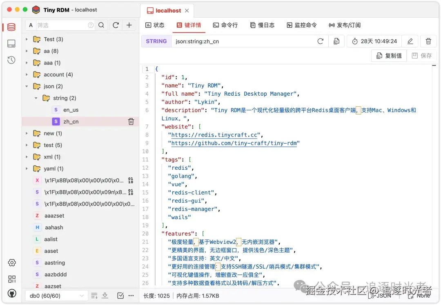
Task: Select the aahash key
Action: click(x=54, y=227)
